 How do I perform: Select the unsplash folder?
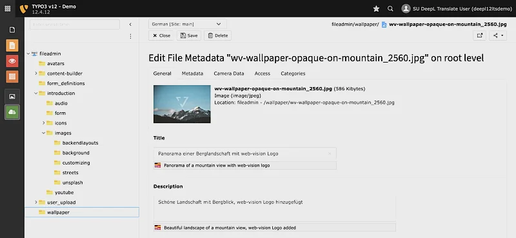coord(72,183)
